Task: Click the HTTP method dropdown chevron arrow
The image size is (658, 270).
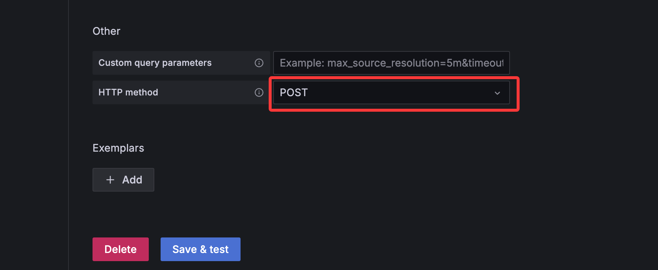Action: [497, 93]
